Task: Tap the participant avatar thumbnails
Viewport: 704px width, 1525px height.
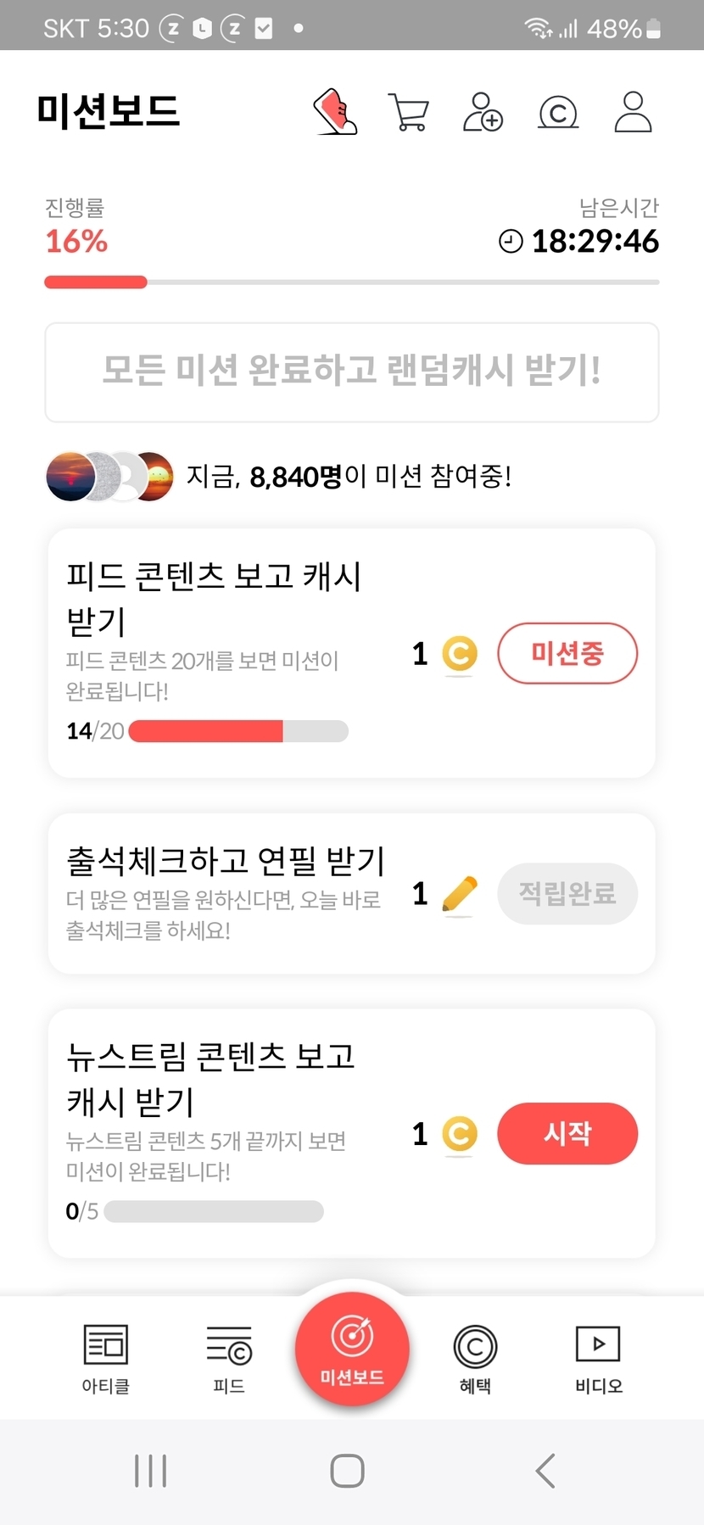Action: 109,477
